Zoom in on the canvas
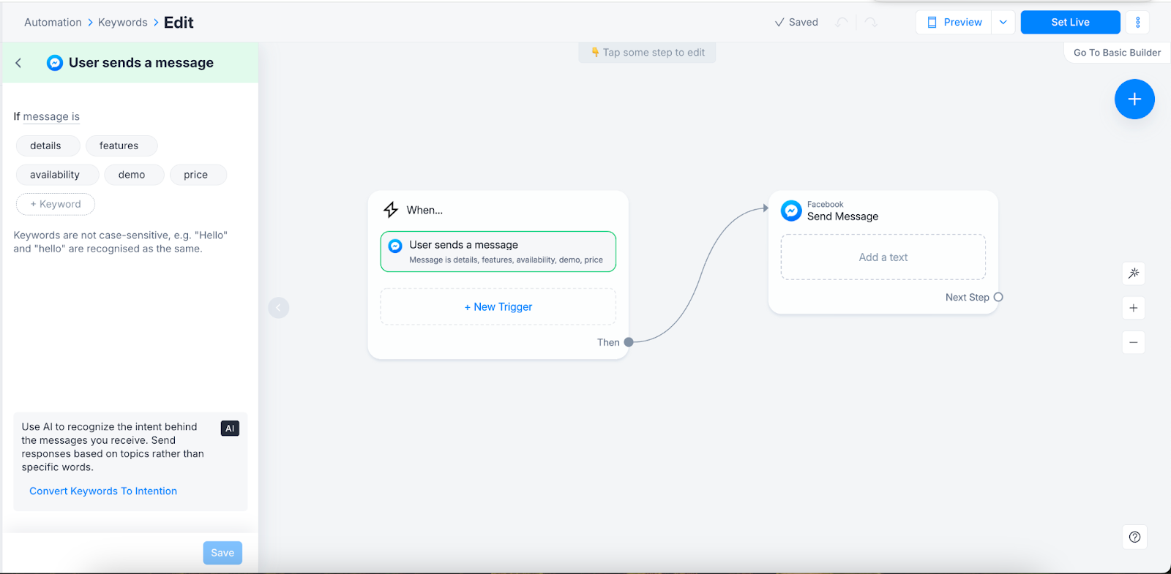The image size is (1171, 574). point(1133,308)
